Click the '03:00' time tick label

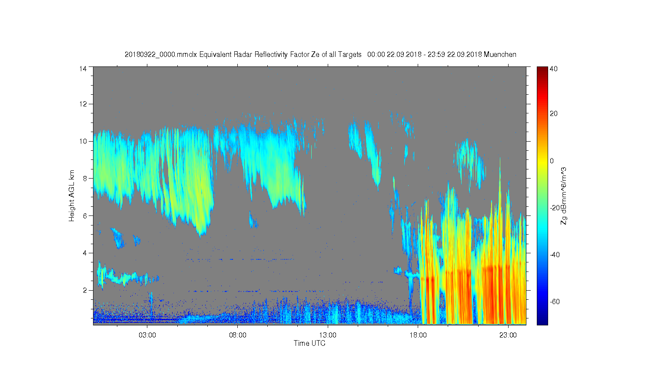click(x=147, y=335)
